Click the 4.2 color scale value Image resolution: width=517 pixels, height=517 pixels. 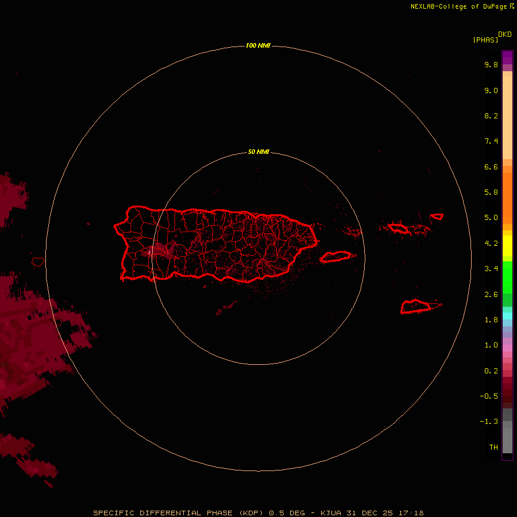(491, 244)
